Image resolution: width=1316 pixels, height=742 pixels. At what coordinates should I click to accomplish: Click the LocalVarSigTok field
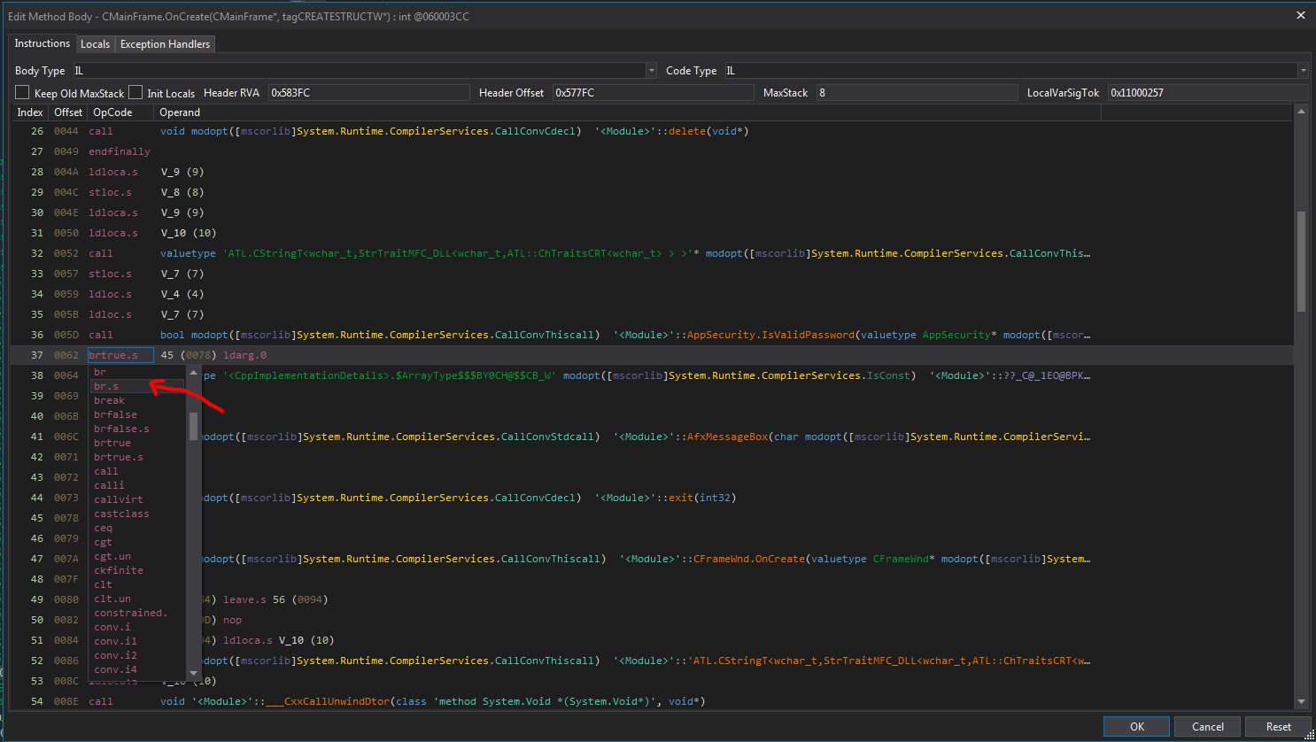pyautogui.click(x=1208, y=93)
